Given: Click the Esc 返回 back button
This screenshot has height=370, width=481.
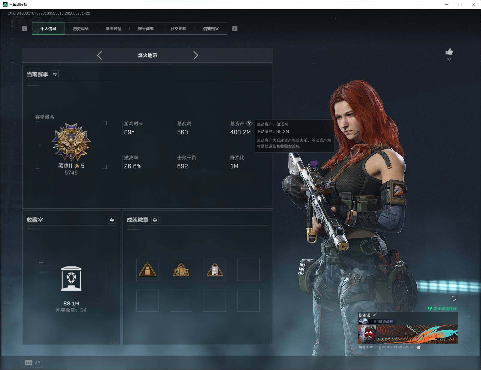Looking at the screenshot, I should [x=32, y=363].
